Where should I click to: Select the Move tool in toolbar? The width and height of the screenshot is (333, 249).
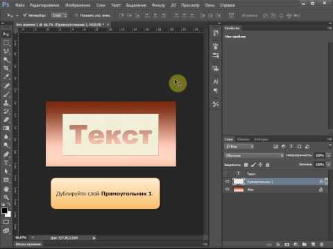[6, 35]
